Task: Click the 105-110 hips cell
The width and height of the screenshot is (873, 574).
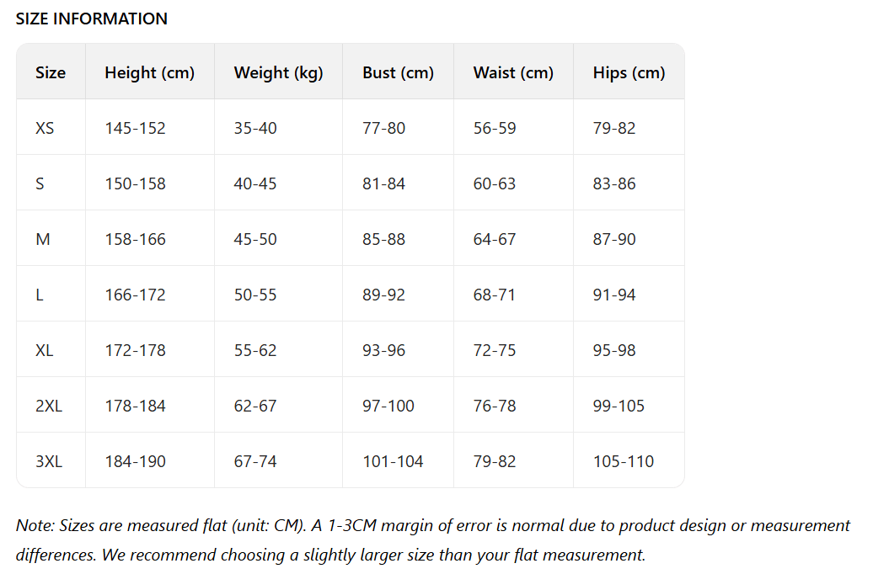Action: click(623, 461)
